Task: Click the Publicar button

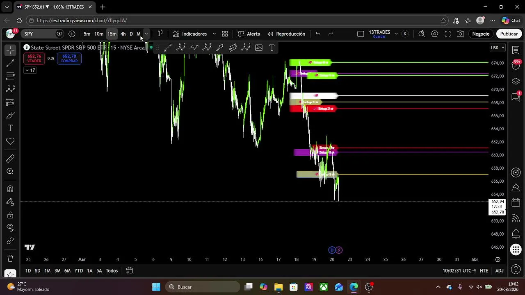Action: point(509,34)
